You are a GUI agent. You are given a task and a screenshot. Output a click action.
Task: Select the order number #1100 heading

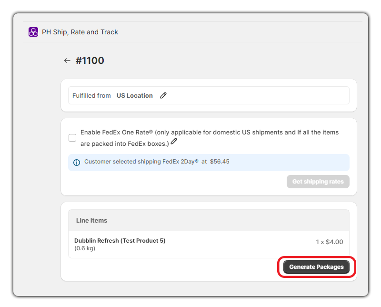click(90, 61)
